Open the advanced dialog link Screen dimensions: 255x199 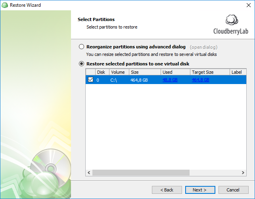click(x=203, y=47)
